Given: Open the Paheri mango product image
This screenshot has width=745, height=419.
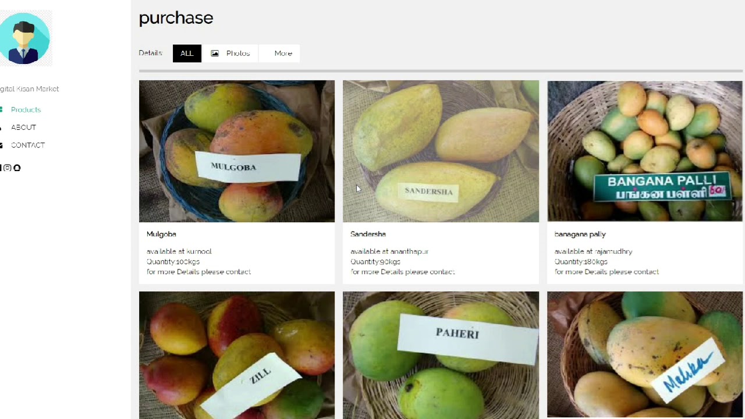Looking at the screenshot, I should coord(441,355).
